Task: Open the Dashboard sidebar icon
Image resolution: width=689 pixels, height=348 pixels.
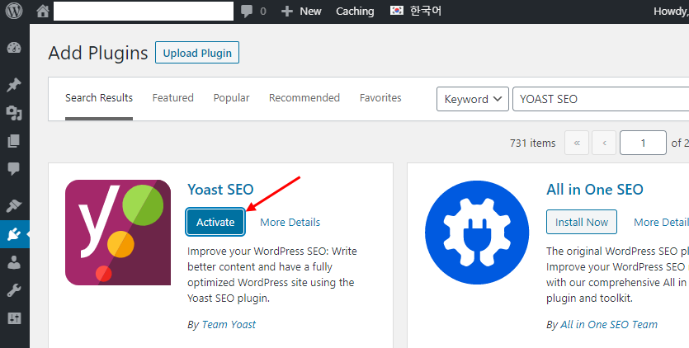Action: pos(14,48)
